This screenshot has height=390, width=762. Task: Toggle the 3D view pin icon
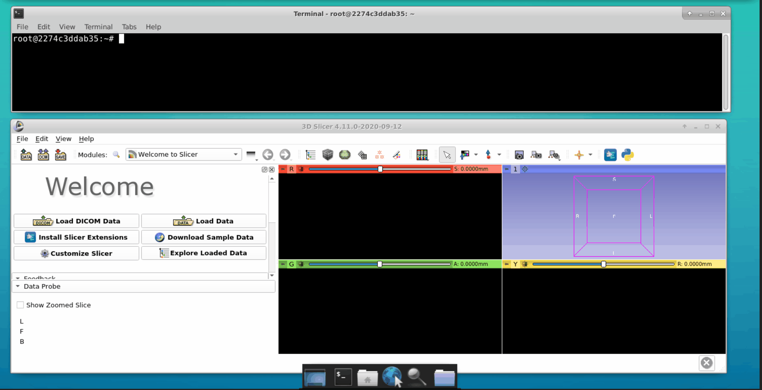[x=507, y=169]
